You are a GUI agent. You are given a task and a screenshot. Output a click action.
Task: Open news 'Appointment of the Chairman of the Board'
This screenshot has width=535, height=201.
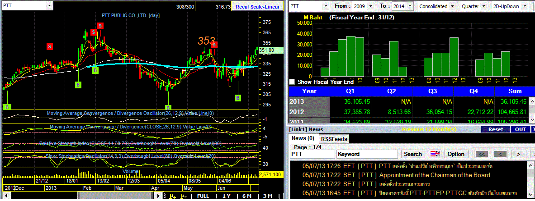435,175
